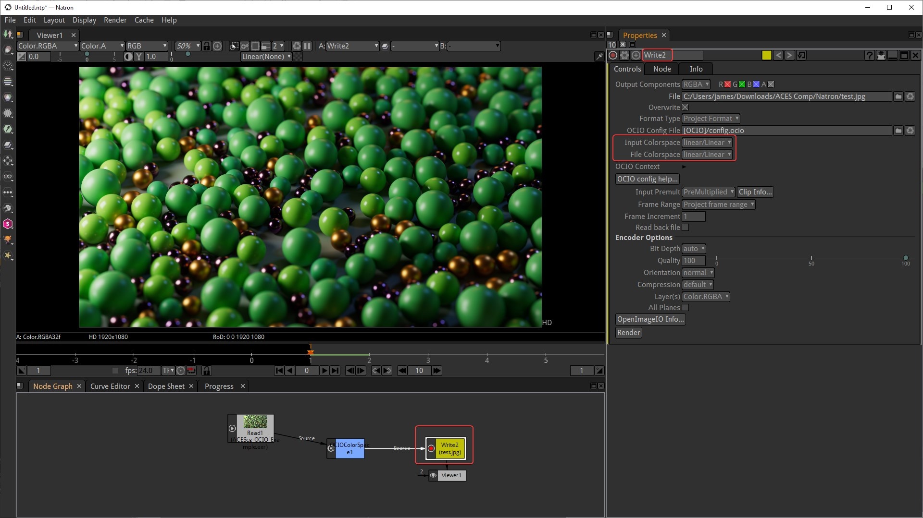Click the play forward button in timeline
The width and height of the screenshot is (923, 518).
coord(324,371)
